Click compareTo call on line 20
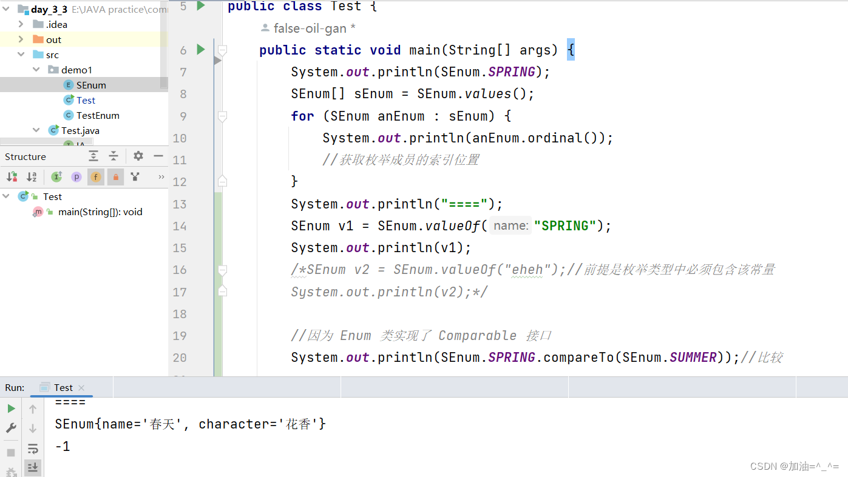The height and width of the screenshot is (477, 848). [578, 358]
